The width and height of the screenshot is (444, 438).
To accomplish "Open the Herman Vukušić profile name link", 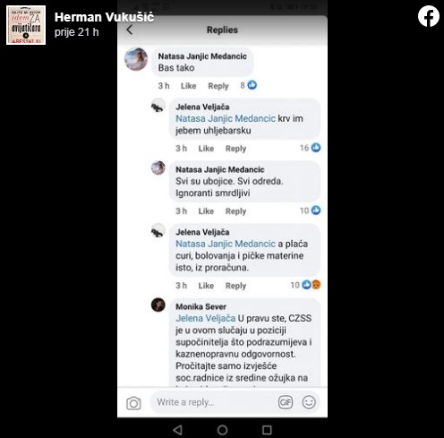I will (x=104, y=17).
